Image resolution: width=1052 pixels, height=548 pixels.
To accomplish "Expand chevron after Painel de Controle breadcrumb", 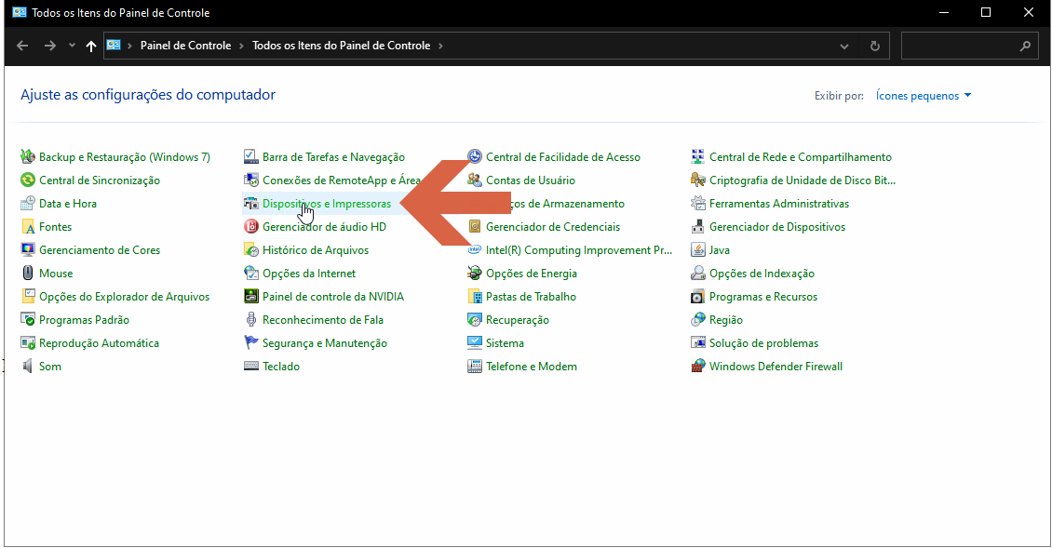I will click(241, 46).
